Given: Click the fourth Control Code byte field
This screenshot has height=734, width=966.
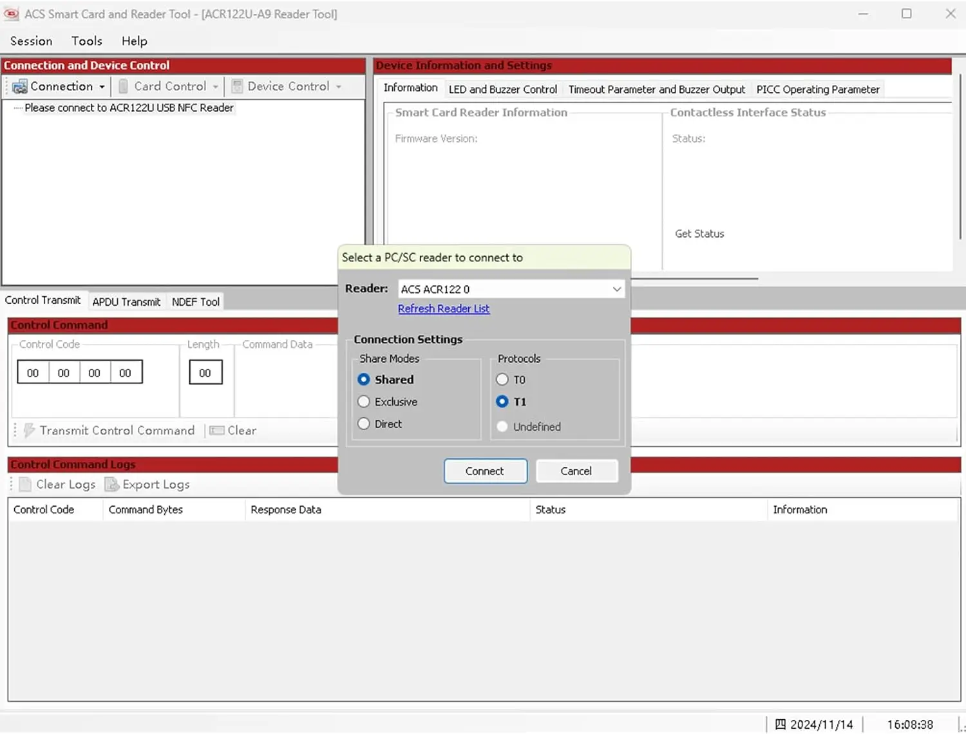Looking at the screenshot, I should (x=126, y=373).
